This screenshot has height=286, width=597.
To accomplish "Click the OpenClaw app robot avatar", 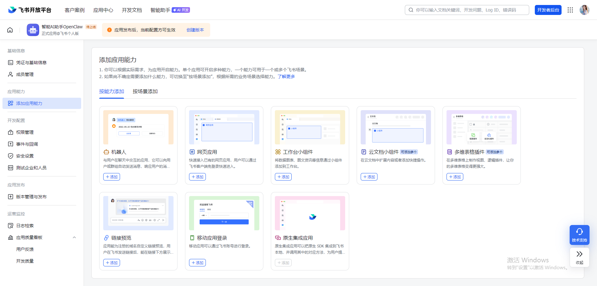I will click(x=33, y=30).
